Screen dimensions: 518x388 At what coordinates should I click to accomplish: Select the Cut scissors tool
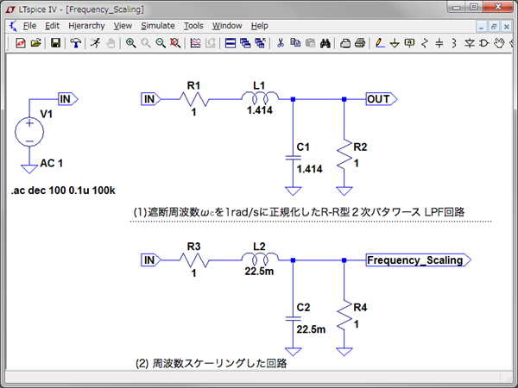point(281,43)
